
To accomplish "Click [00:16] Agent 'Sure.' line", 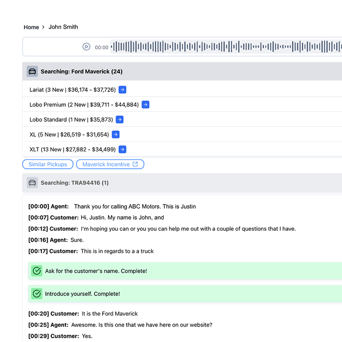I will (x=56, y=240).
